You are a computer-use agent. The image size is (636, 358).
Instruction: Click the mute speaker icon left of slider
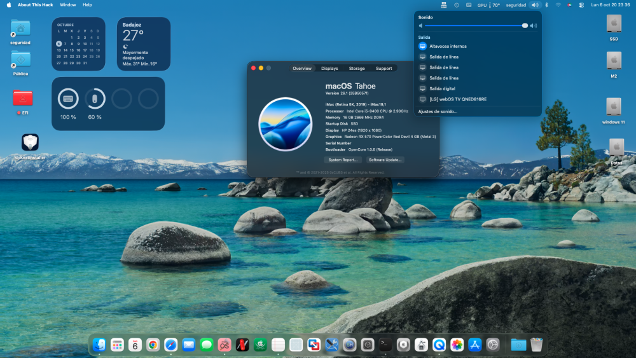pyautogui.click(x=420, y=25)
